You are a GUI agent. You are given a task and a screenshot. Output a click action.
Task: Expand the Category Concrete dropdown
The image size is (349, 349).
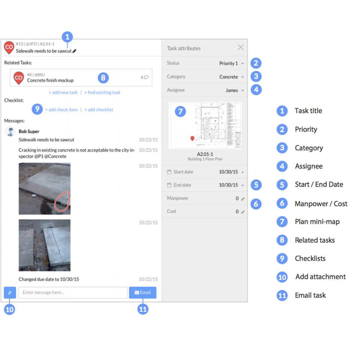[231, 77]
